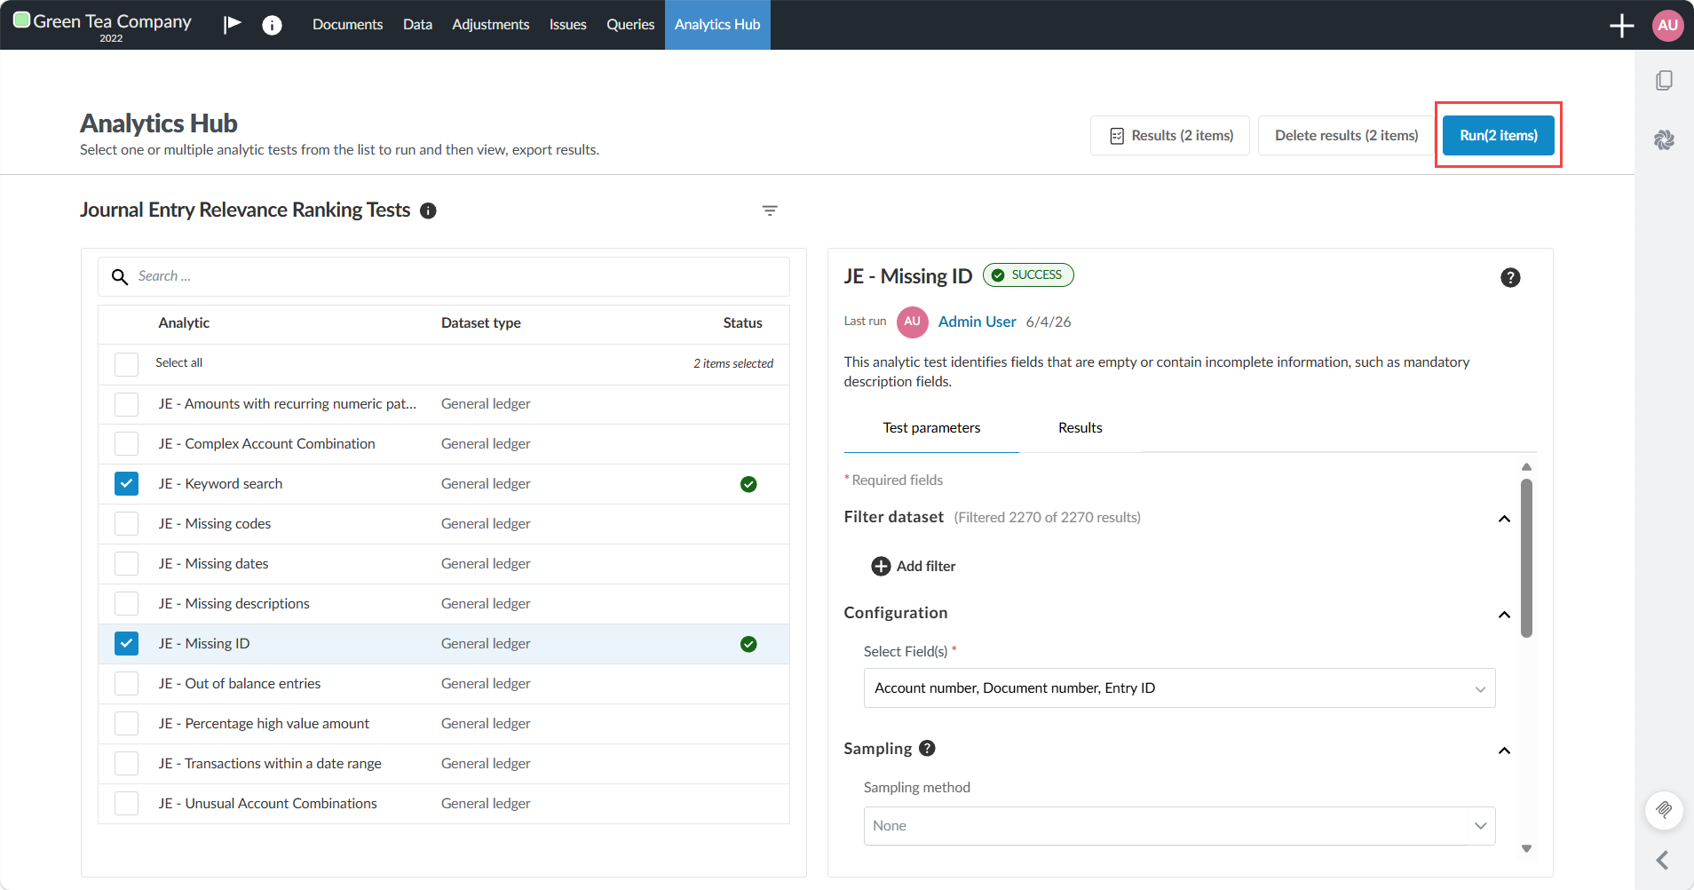Click the flag icon in top bar
The width and height of the screenshot is (1694, 890).
[x=233, y=24]
